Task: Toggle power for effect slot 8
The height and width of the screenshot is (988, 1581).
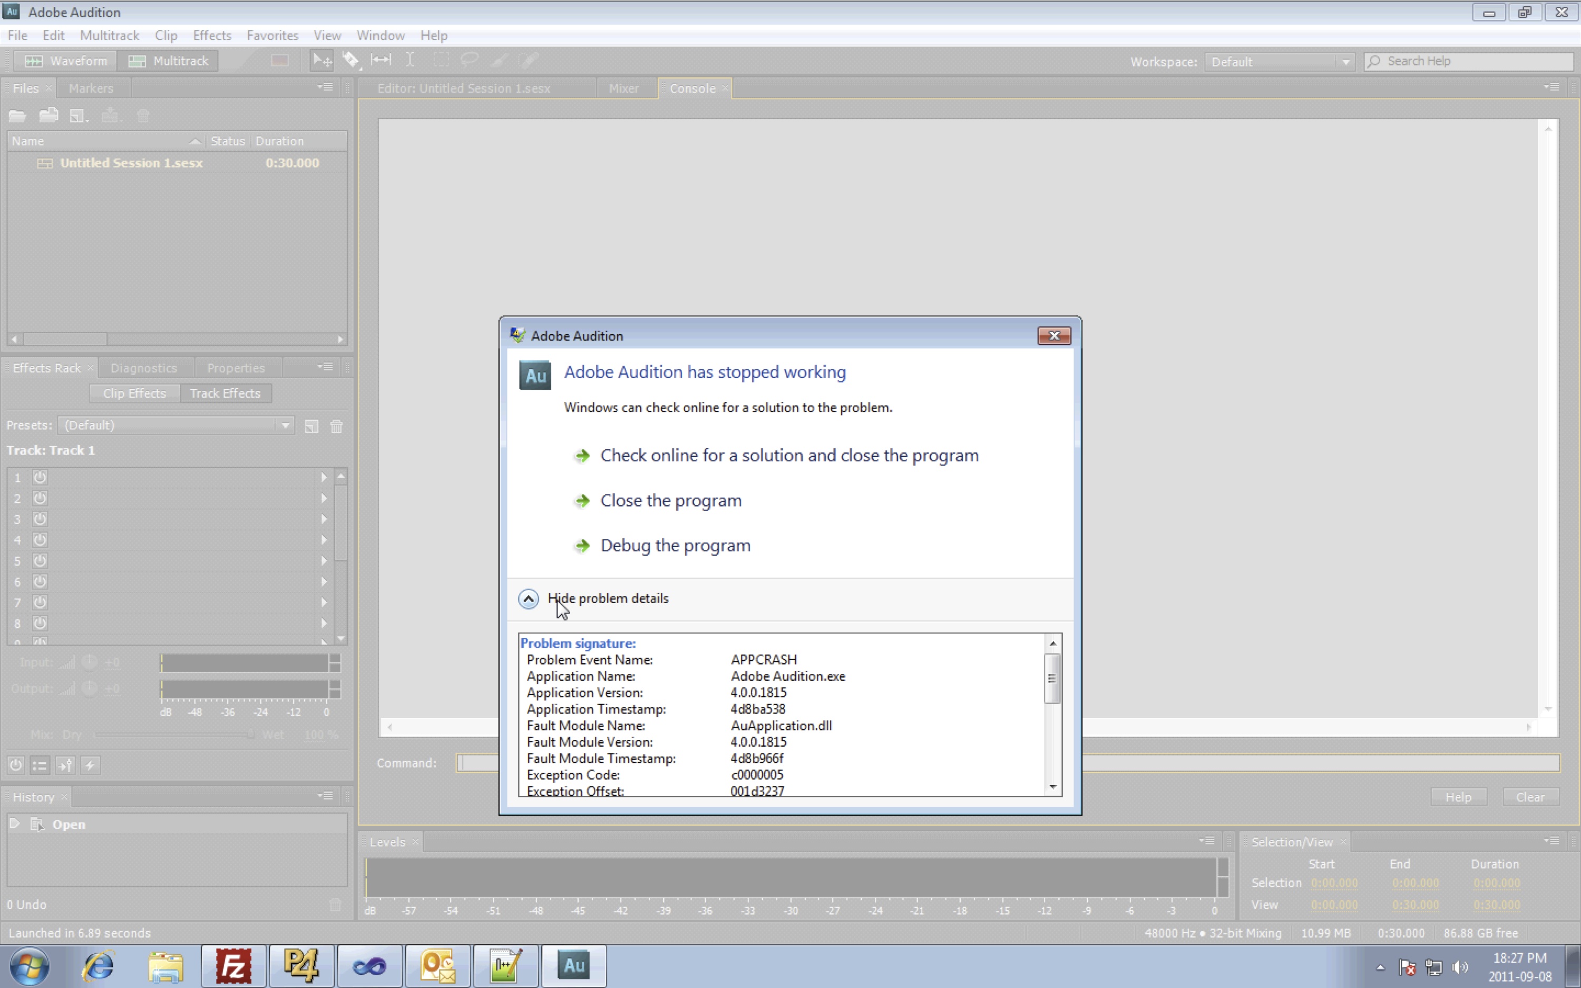Action: click(40, 624)
